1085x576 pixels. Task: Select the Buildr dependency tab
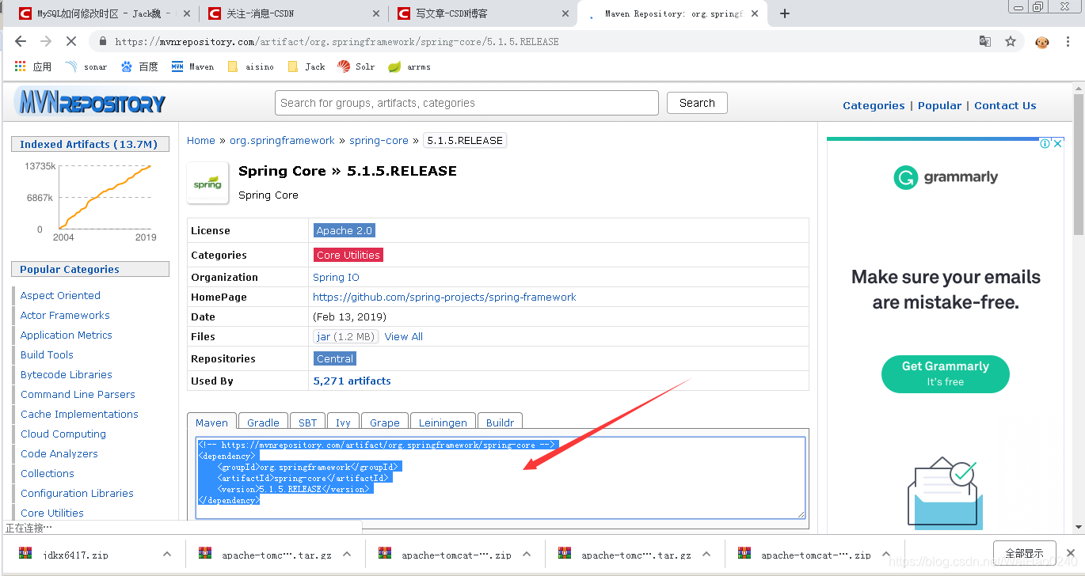tap(501, 423)
